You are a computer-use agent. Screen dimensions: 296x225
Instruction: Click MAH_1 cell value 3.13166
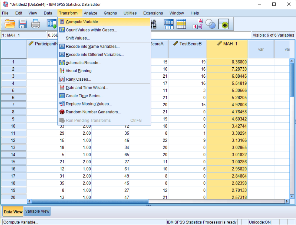point(227,140)
